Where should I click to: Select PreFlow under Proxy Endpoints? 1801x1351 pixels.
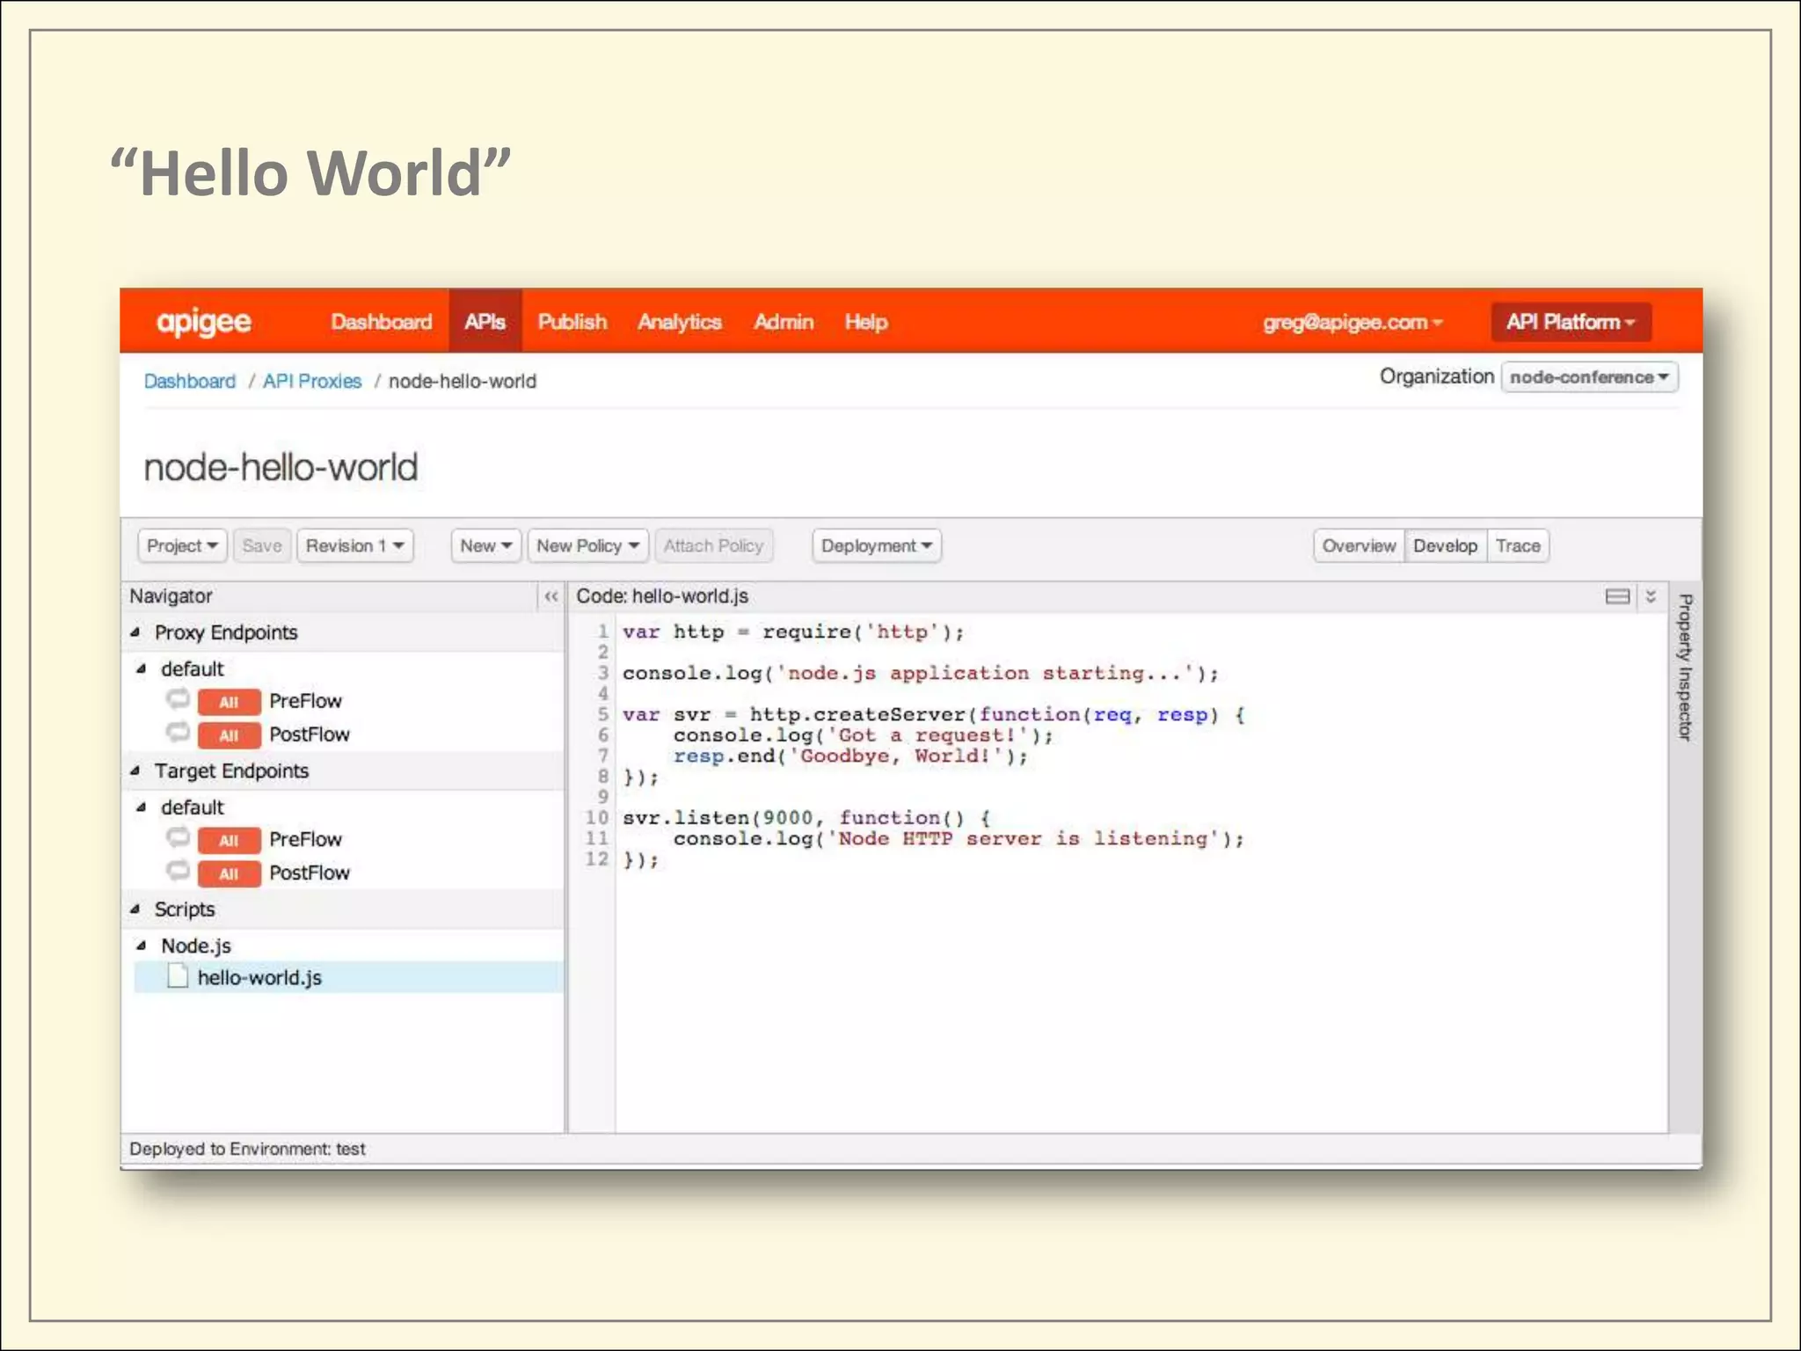pos(305,701)
